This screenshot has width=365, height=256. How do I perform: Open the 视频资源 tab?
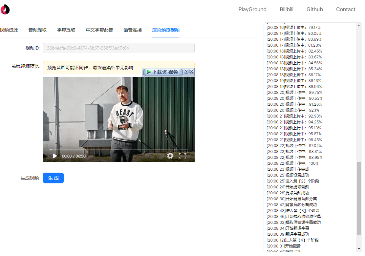(x=9, y=30)
